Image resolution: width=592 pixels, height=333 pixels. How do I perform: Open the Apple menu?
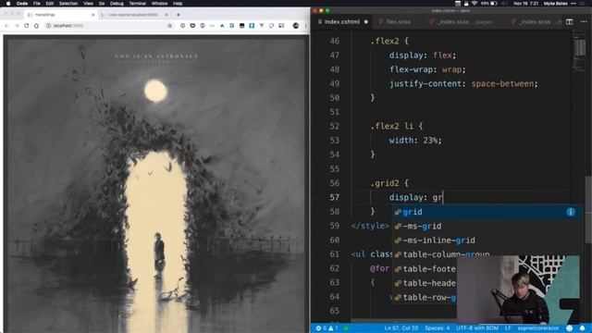pyautogui.click(x=8, y=4)
